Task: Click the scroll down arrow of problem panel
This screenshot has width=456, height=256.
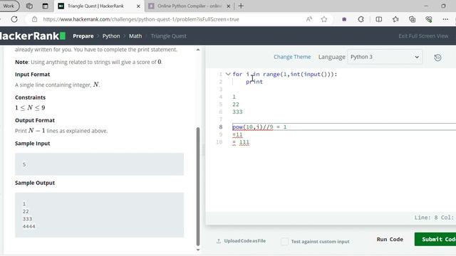Action: click(198, 250)
